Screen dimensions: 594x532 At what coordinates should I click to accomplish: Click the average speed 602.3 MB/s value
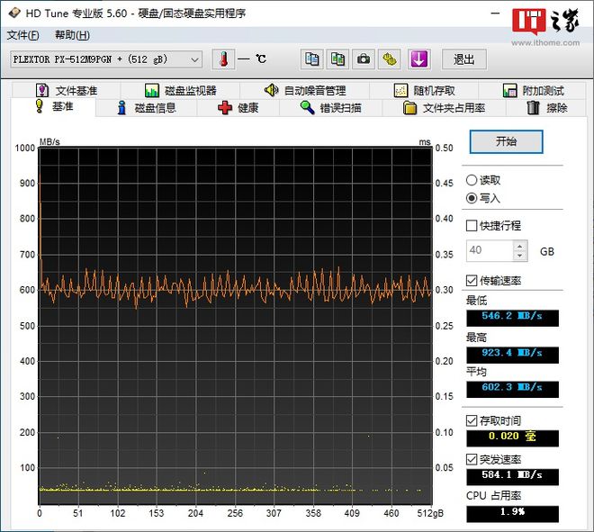pos(512,389)
